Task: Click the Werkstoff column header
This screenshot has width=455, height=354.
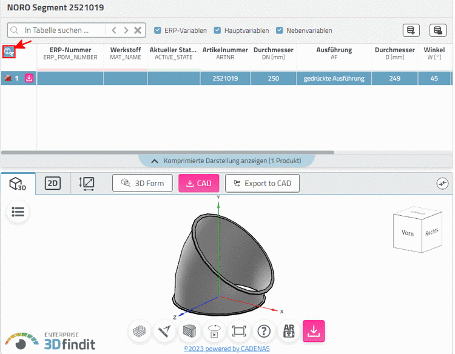Action: pyautogui.click(x=126, y=53)
